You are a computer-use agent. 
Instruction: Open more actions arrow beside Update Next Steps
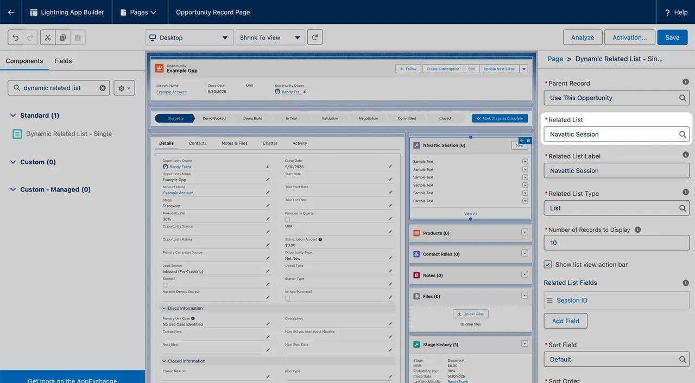523,69
